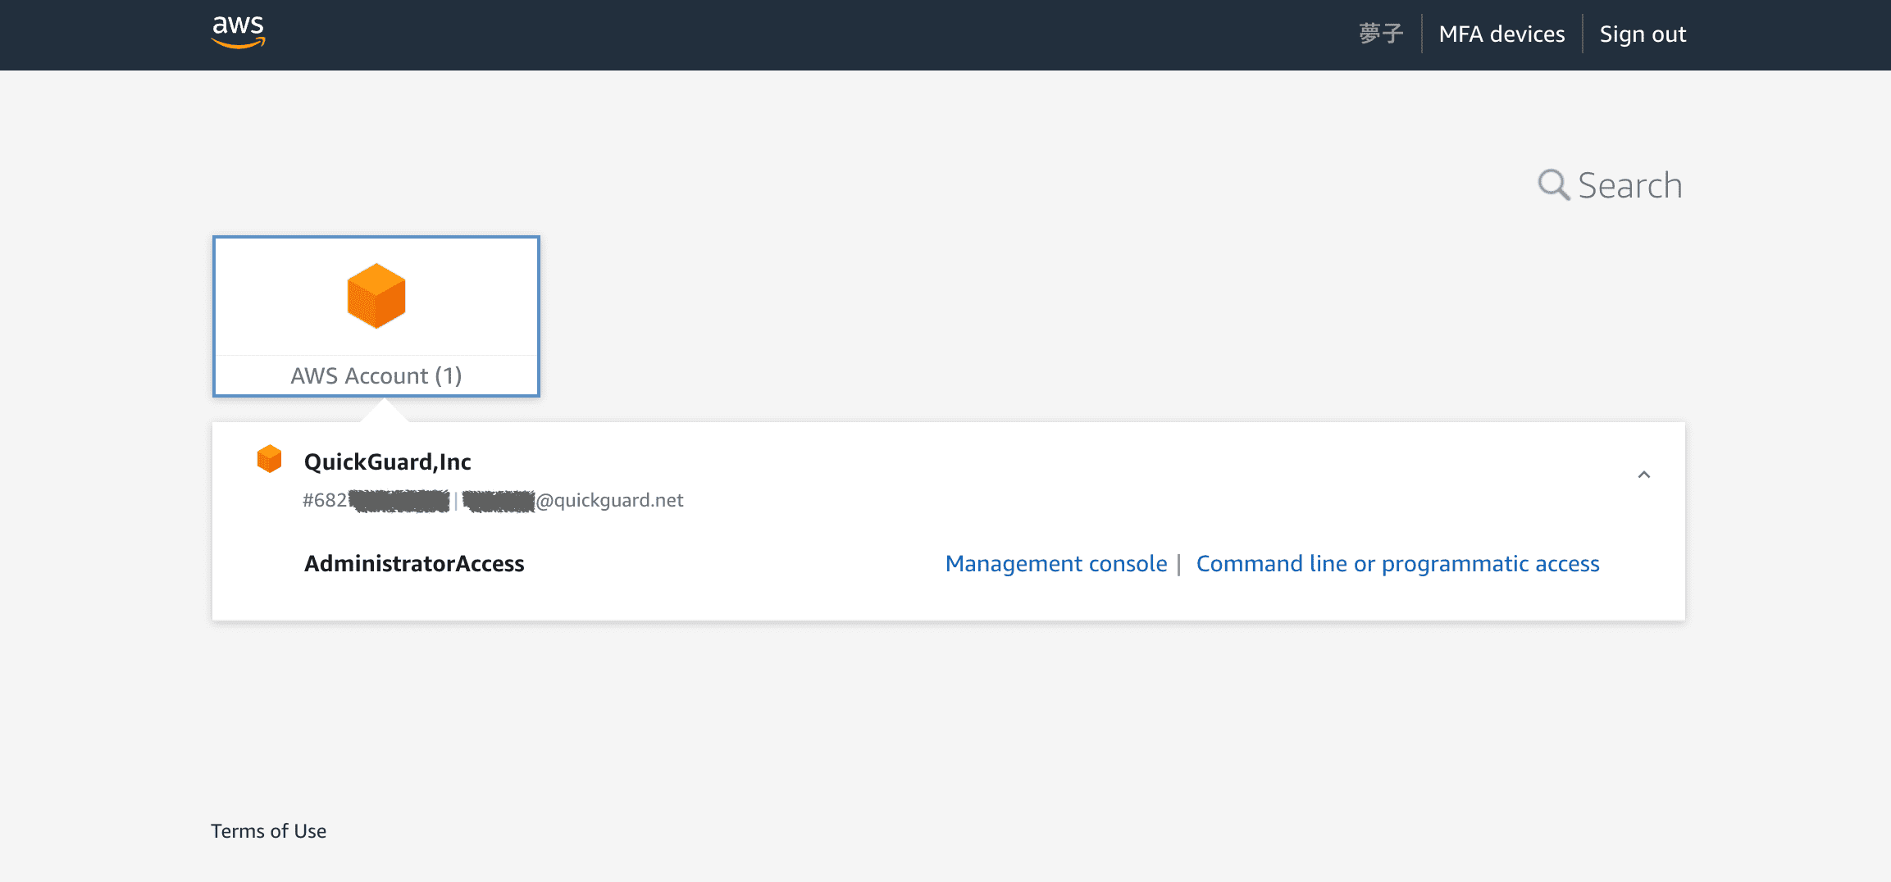Screen dimensions: 1891x882
Task: Open MFA devices page
Action: click(x=1501, y=34)
